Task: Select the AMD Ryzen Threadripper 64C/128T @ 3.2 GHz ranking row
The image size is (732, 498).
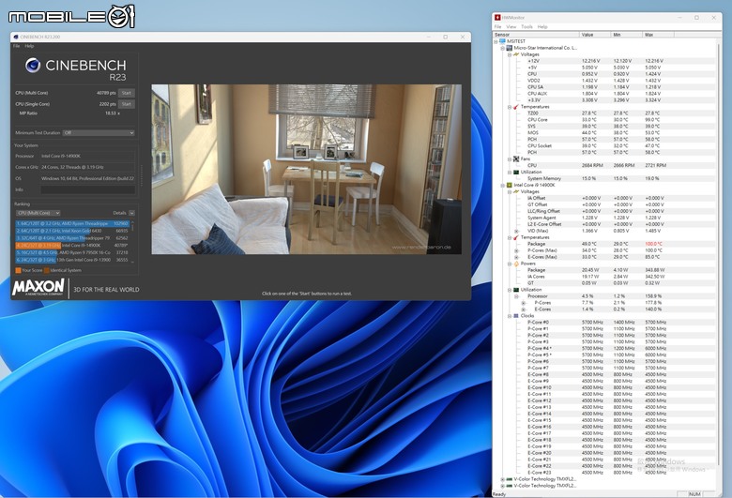Action: [72, 223]
